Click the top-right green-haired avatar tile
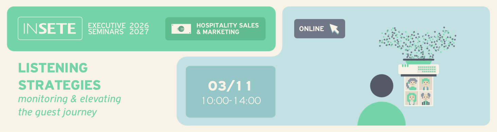 [426, 84]
